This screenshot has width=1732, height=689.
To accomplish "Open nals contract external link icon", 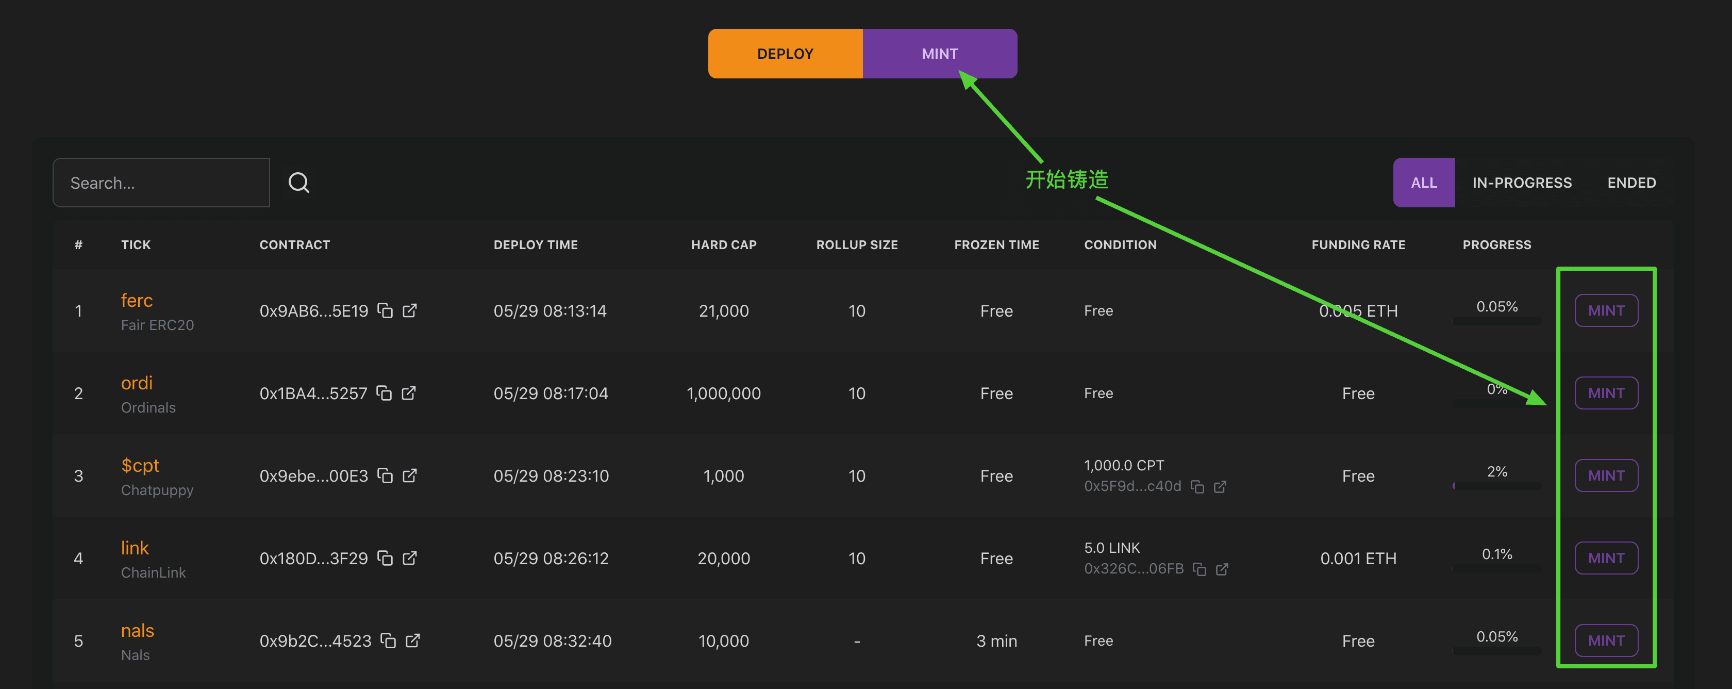I will tap(413, 641).
